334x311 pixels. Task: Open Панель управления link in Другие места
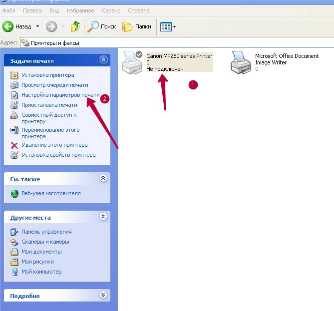coord(46,232)
